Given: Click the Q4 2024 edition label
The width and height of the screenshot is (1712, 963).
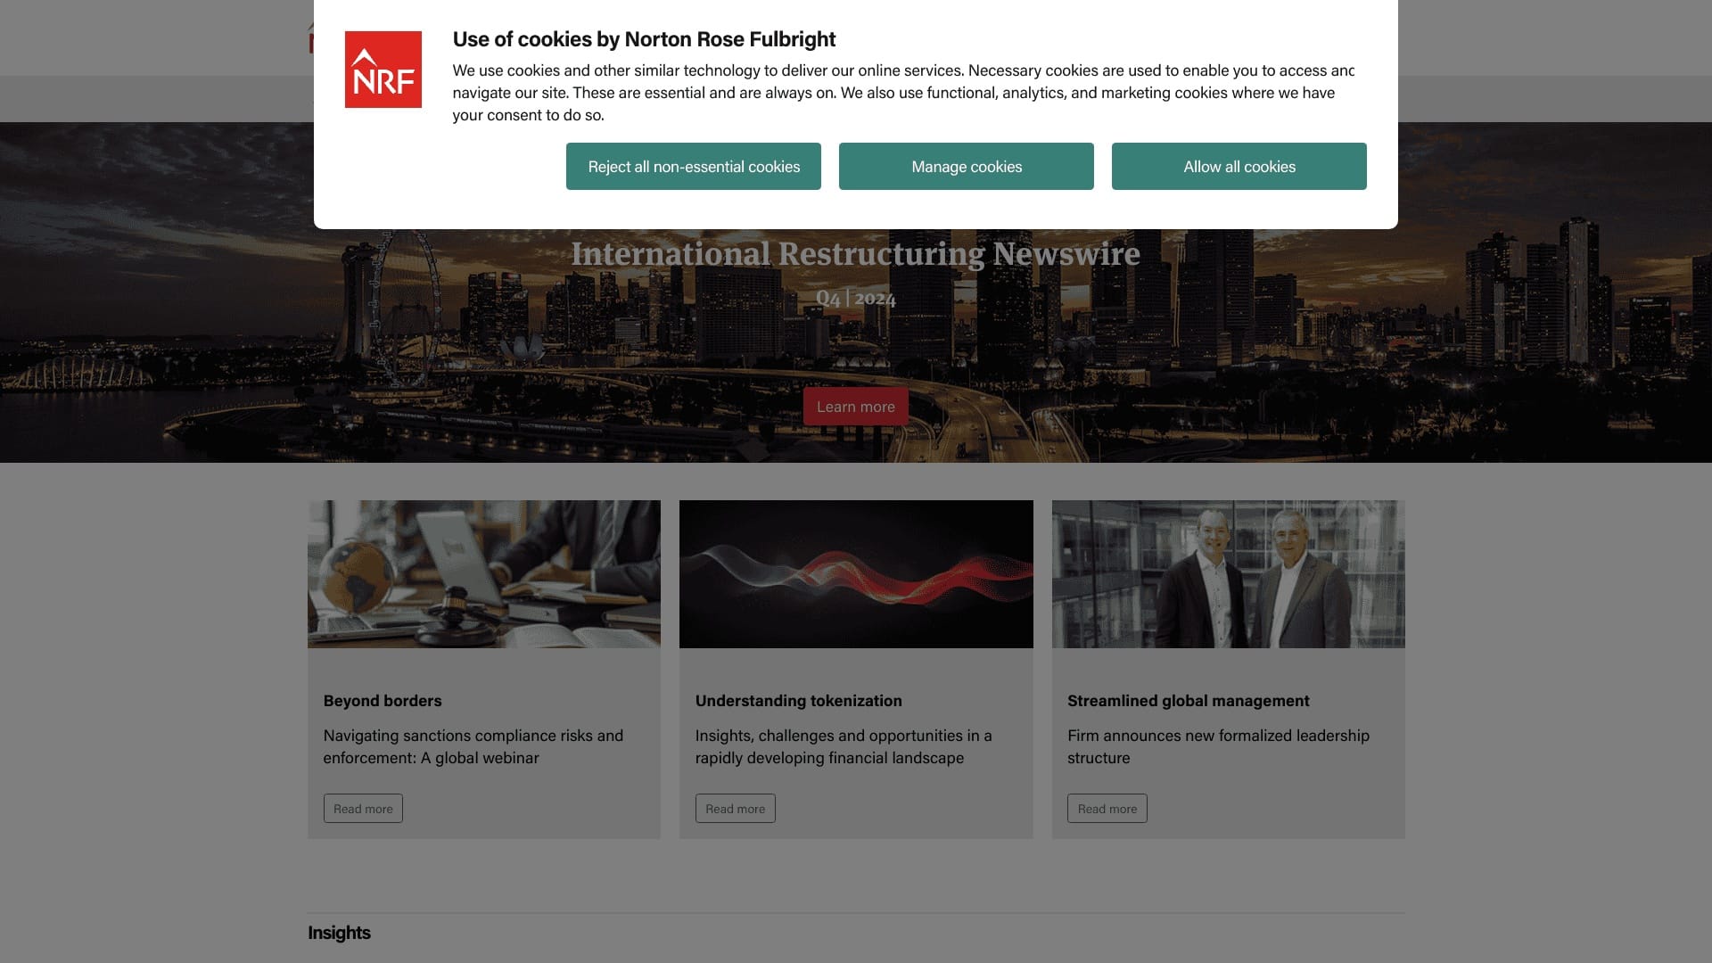Looking at the screenshot, I should (x=856, y=299).
